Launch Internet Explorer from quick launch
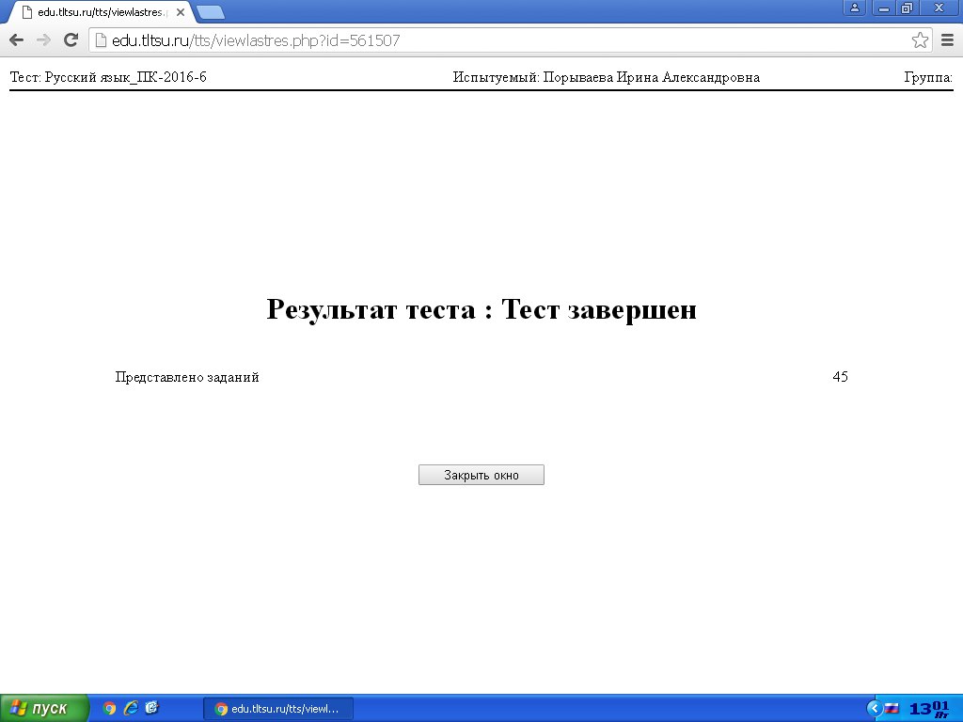The image size is (963, 722). [131, 709]
